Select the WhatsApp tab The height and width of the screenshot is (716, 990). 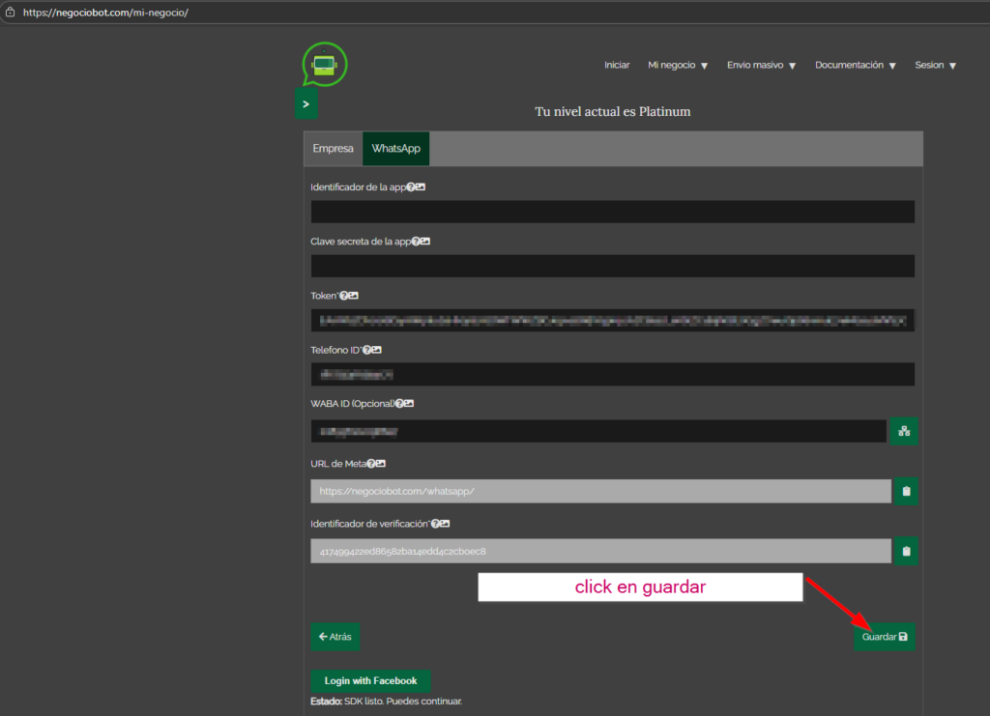(x=395, y=149)
